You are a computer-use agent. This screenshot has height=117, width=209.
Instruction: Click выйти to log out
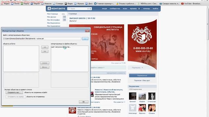(155, 9)
